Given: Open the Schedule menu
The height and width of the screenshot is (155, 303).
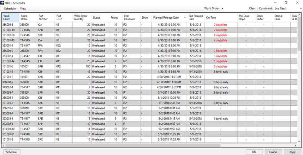Looking at the screenshot, I should click(10, 9).
